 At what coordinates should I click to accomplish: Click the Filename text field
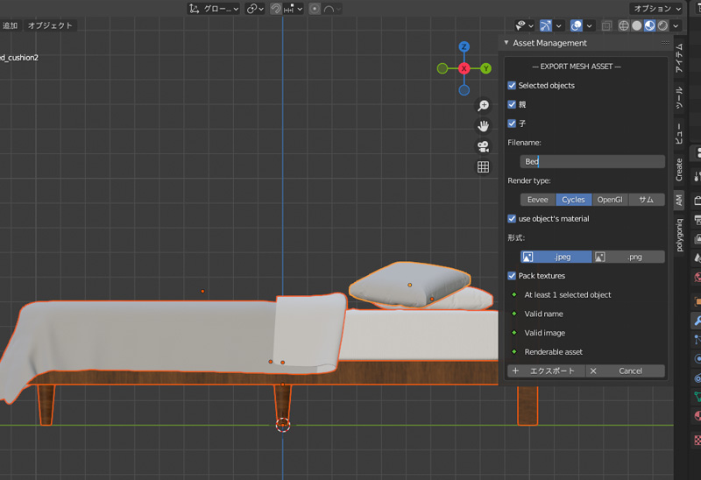[591, 162]
